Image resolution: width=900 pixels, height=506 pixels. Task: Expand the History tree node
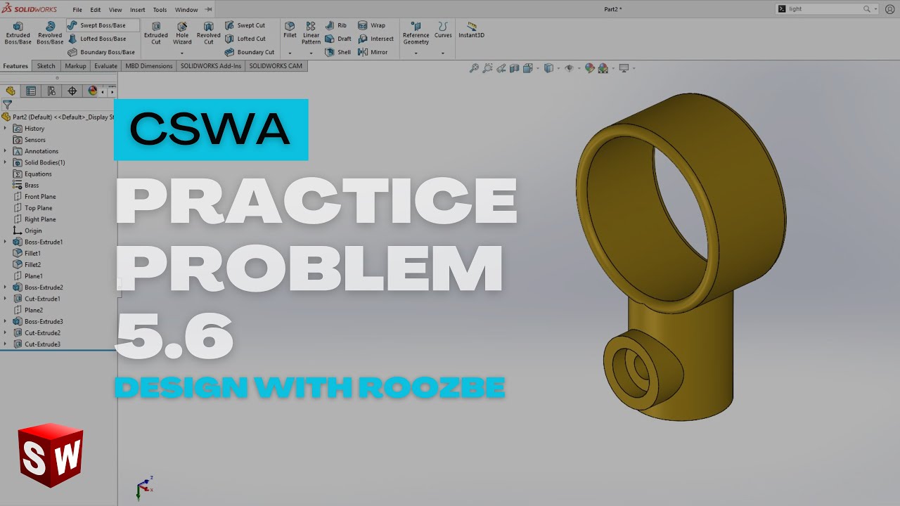coord(6,129)
